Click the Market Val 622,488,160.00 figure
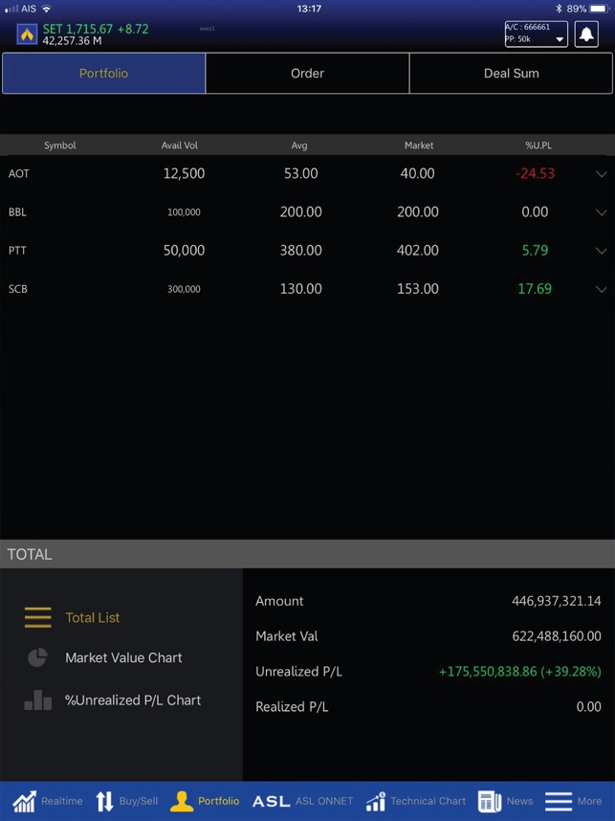This screenshot has width=615, height=821. pos(557,636)
